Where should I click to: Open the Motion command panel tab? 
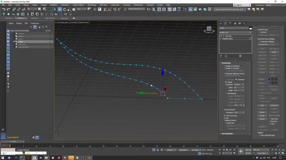pos(235,24)
